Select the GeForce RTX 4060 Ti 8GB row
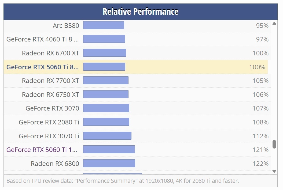 coord(43,39)
